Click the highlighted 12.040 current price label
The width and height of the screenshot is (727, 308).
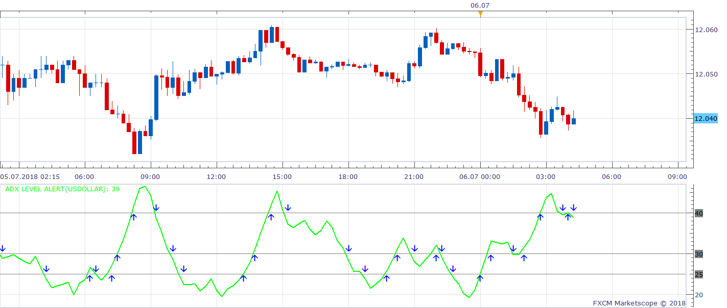coord(706,119)
